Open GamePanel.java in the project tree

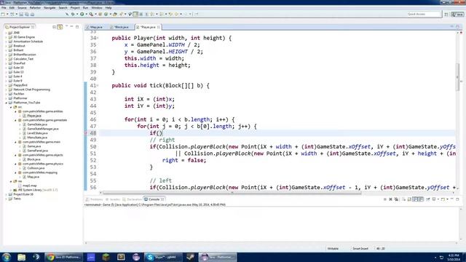tap(37, 151)
